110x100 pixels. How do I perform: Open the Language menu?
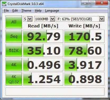52,11
